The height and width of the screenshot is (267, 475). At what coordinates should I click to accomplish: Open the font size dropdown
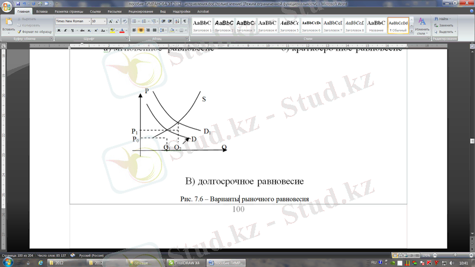coord(105,21)
